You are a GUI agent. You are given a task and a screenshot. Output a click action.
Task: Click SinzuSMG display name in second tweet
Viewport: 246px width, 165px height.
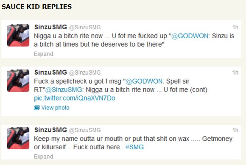coord(50,73)
